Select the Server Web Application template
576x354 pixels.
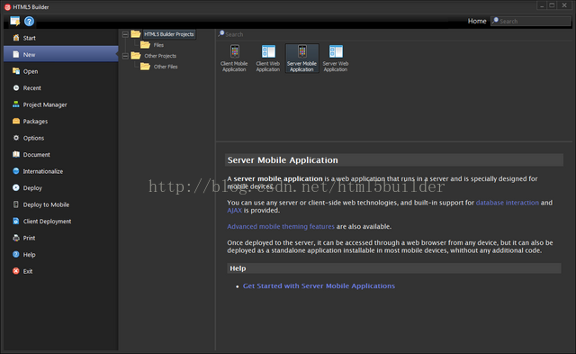coord(336,58)
